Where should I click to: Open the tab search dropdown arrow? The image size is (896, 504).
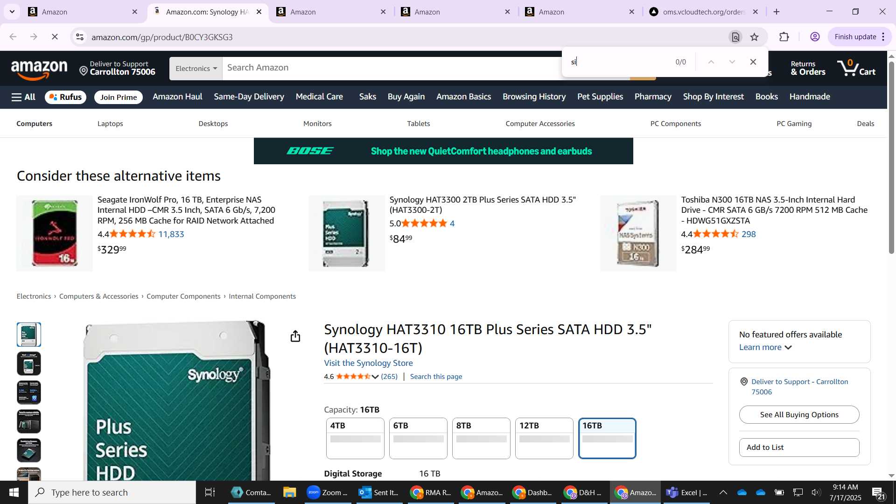coord(12,12)
